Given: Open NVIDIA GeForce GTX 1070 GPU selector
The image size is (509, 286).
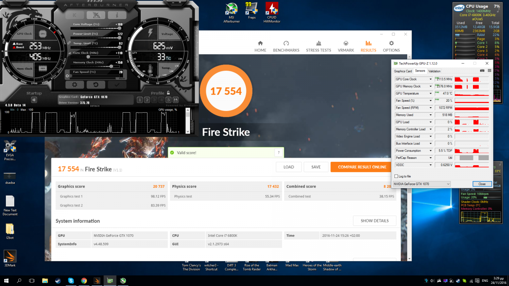Looking at the screenshot, I should [422, 184].
